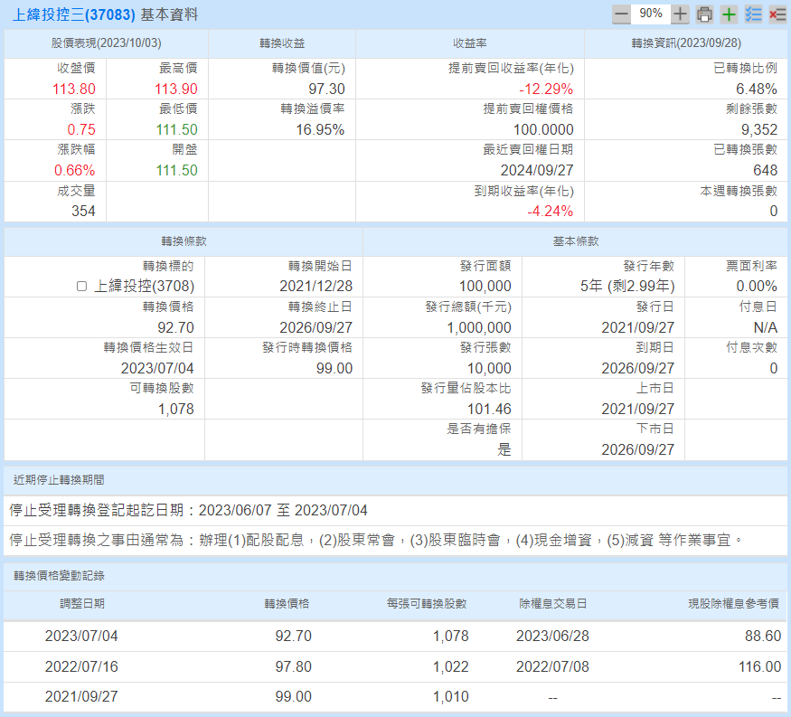Viewport: 791px width, 717px height.
Task: Click the 90% zoom level field
Action: tap(651, 14)
